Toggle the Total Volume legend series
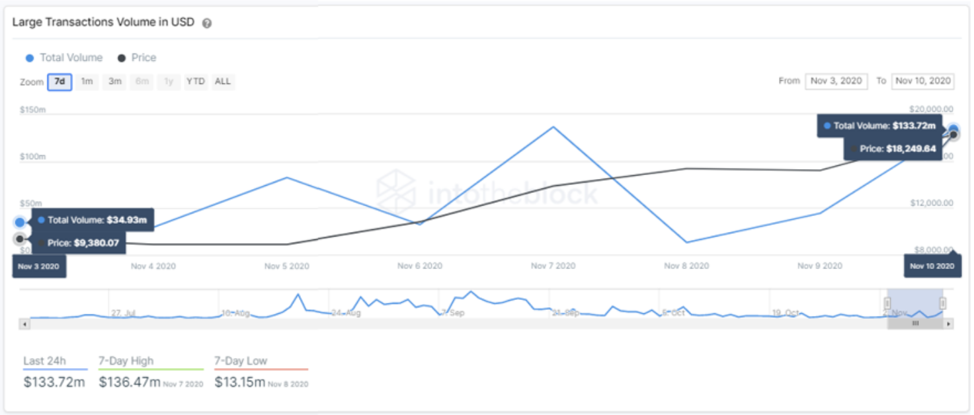The width and height of the screenshot is (974, 415). coord(64,57)
